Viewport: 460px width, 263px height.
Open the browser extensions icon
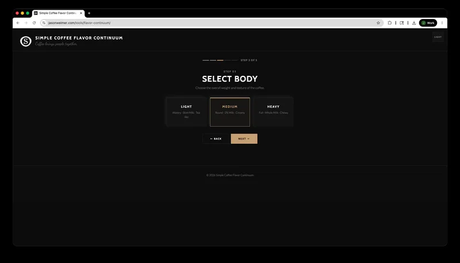[390, 23]
